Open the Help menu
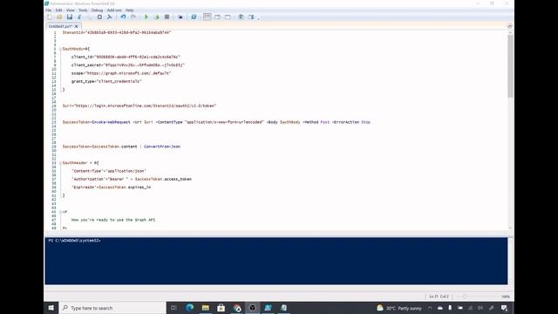 tap(130, 10)
